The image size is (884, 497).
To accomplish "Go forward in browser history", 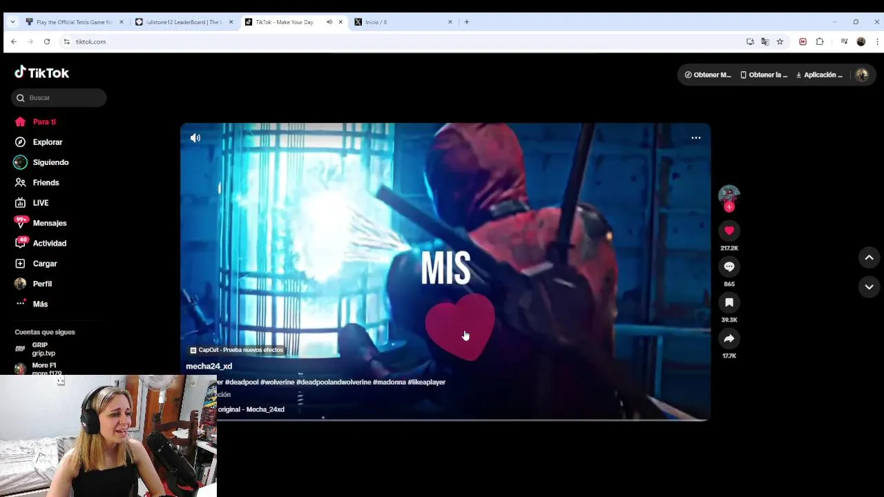I will 30,41.
